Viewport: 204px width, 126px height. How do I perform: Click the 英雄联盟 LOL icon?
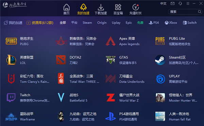[x=11, y=60]
